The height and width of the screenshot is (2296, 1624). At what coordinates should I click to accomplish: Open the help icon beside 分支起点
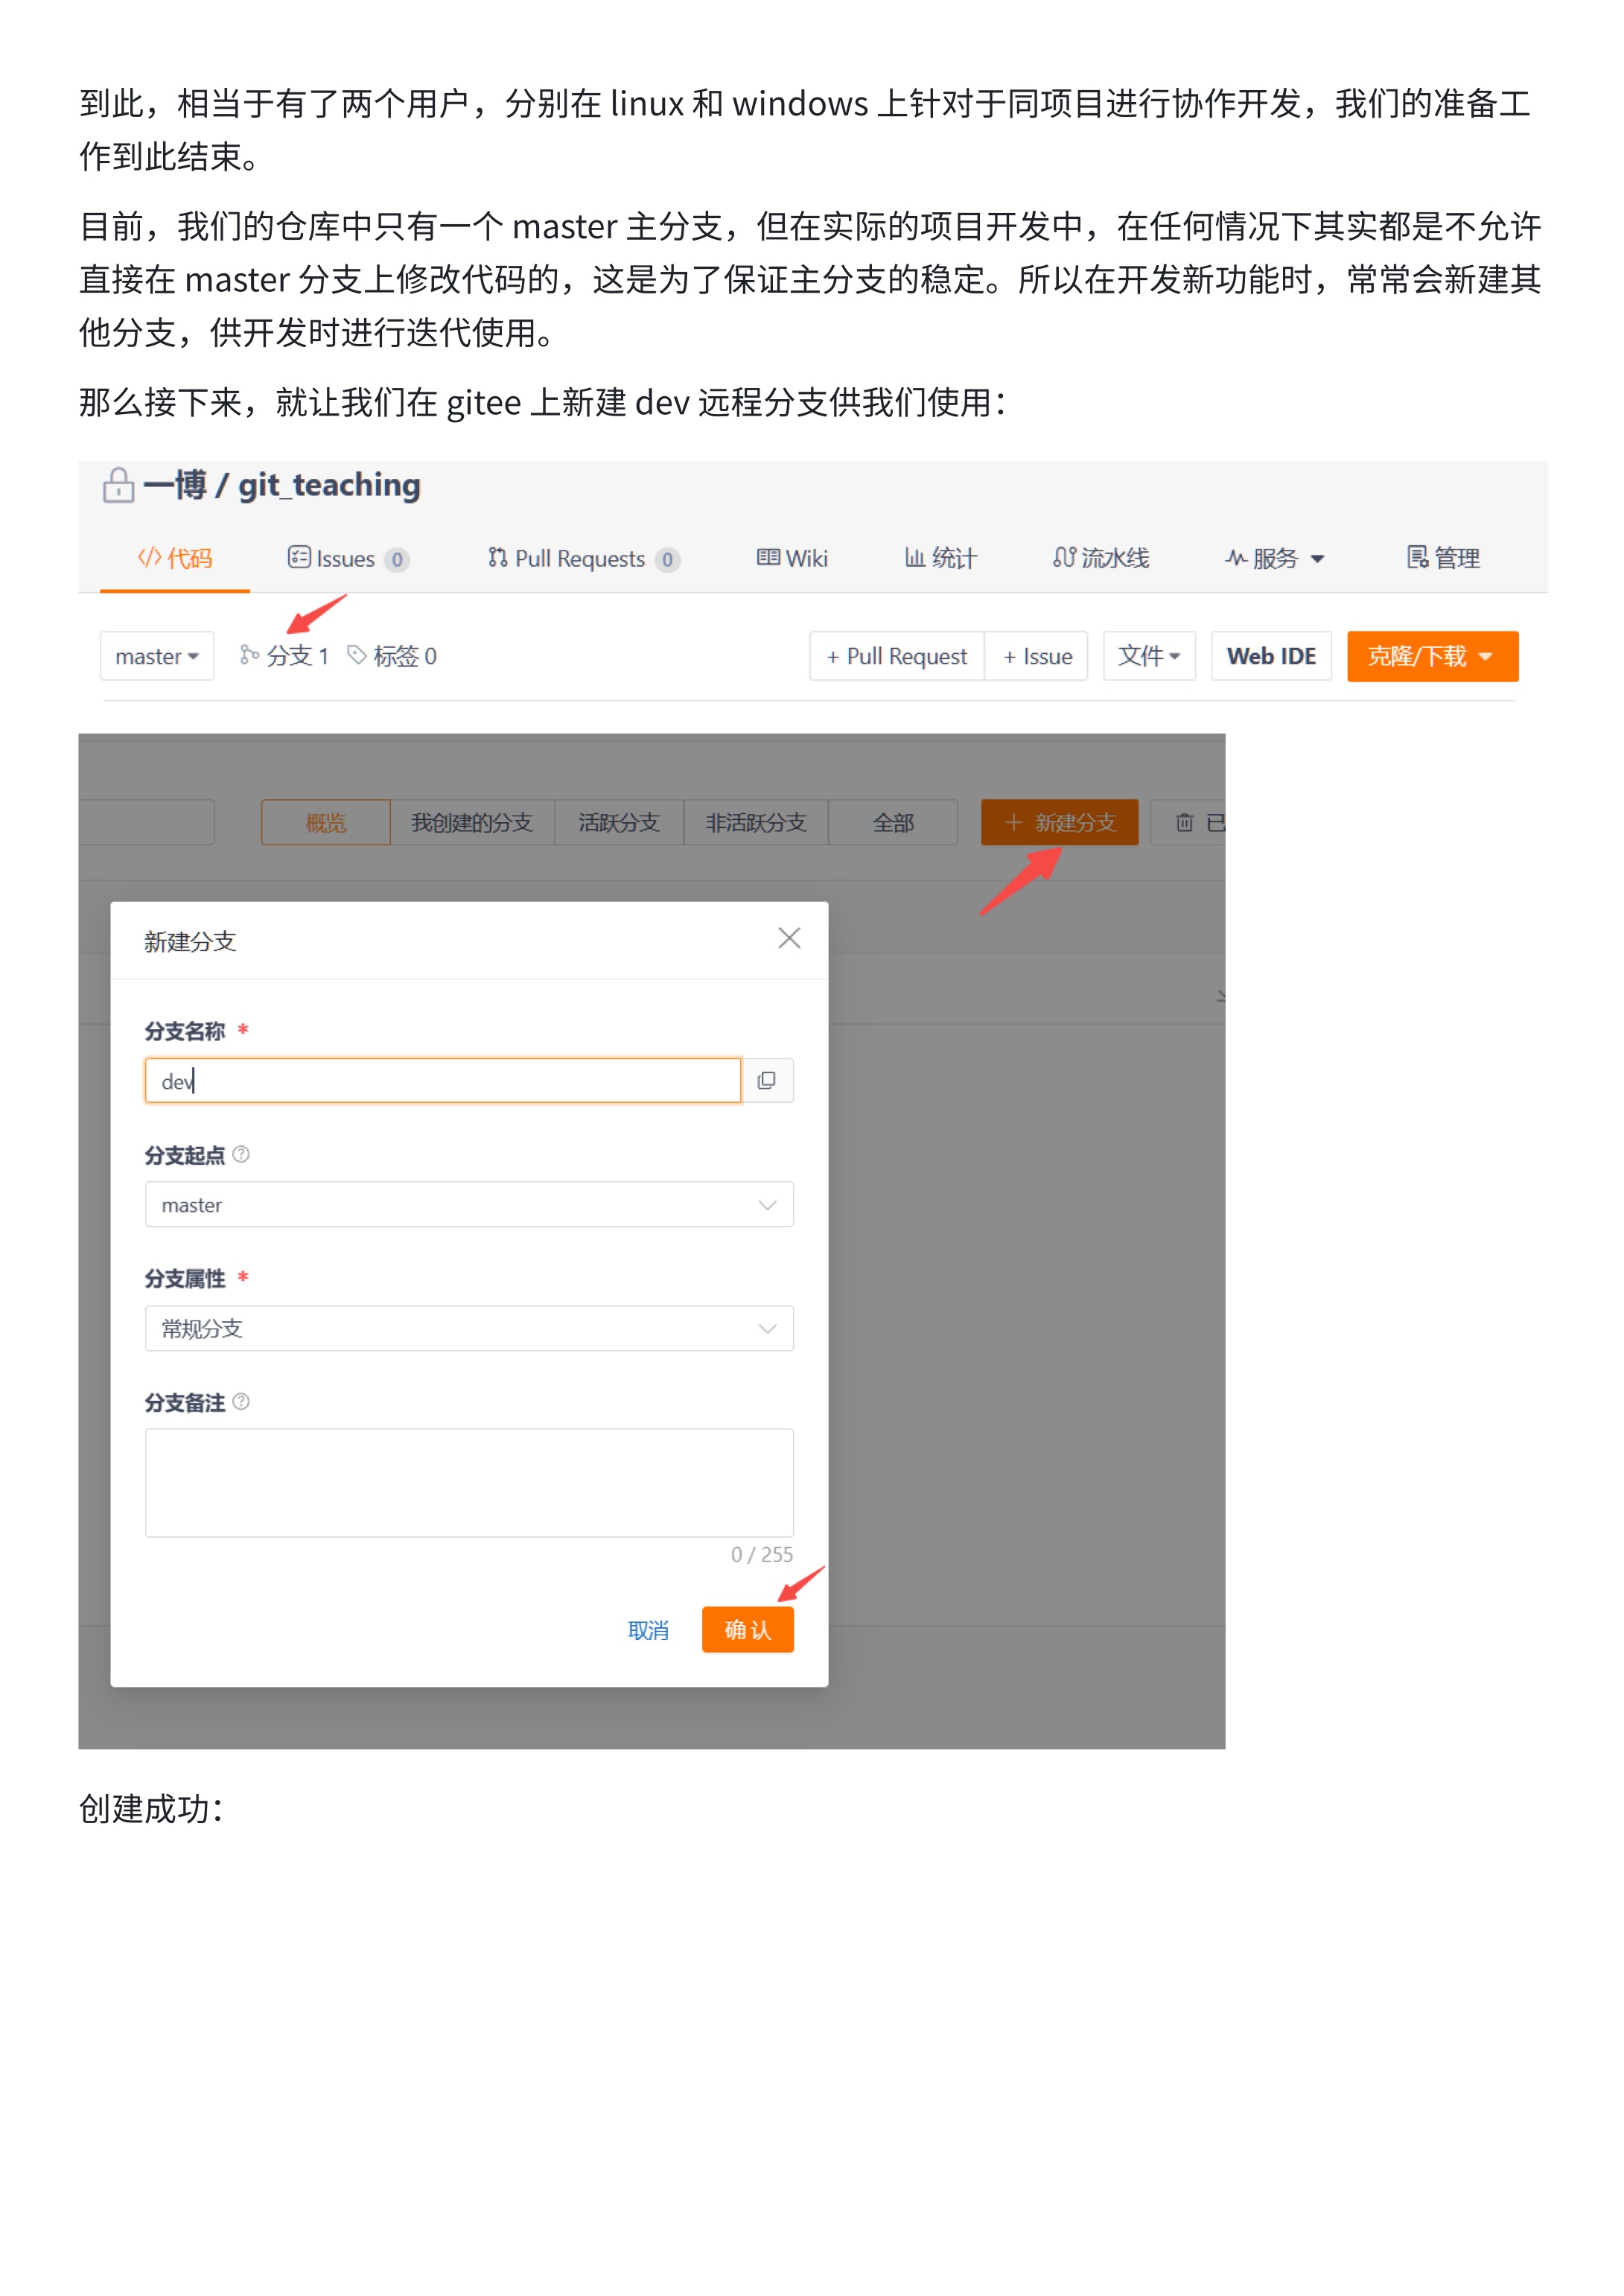pyautogui.click(x=240, y=1155)
